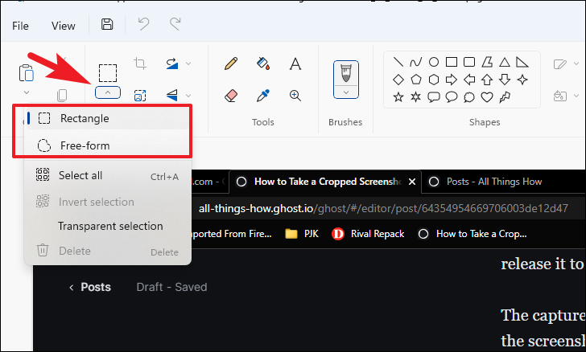Screen dimensions: 586x352
Task: Activate the Color picker eyedropper
Action: [x=262, y=95]
